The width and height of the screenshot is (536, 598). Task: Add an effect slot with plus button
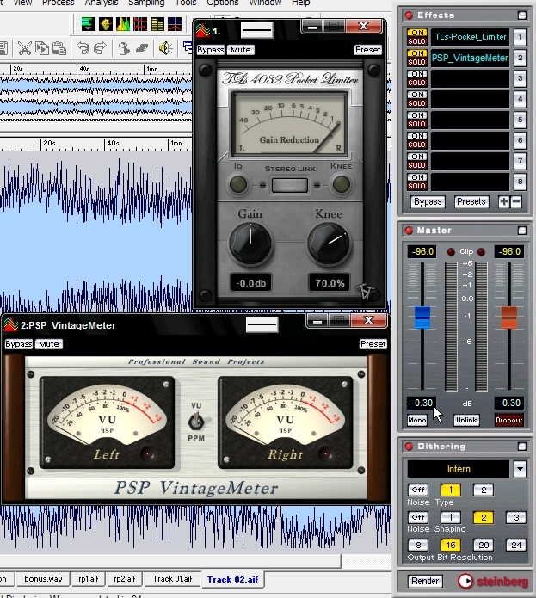click(504, 201)
